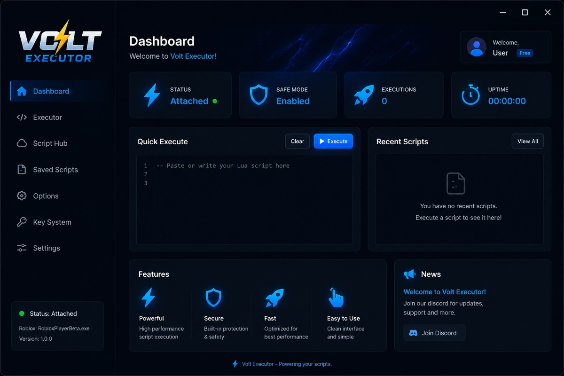The height and width of the screenshot is (376, 564).
Task: Open the Key System page
Action: [x=57, y=222]
